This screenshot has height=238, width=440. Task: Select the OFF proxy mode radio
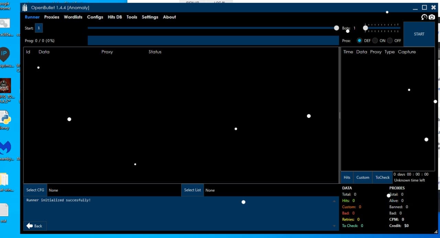(390, 40)
